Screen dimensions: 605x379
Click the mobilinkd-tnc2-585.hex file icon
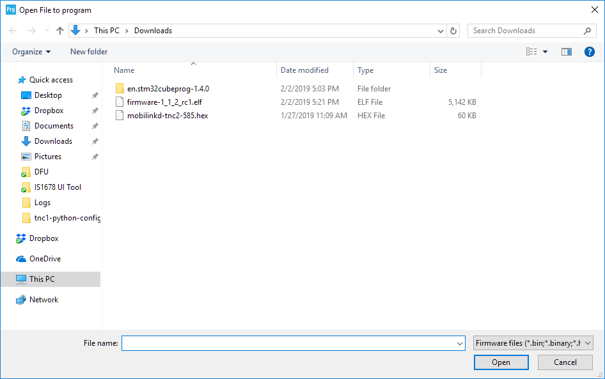(120, 116)
